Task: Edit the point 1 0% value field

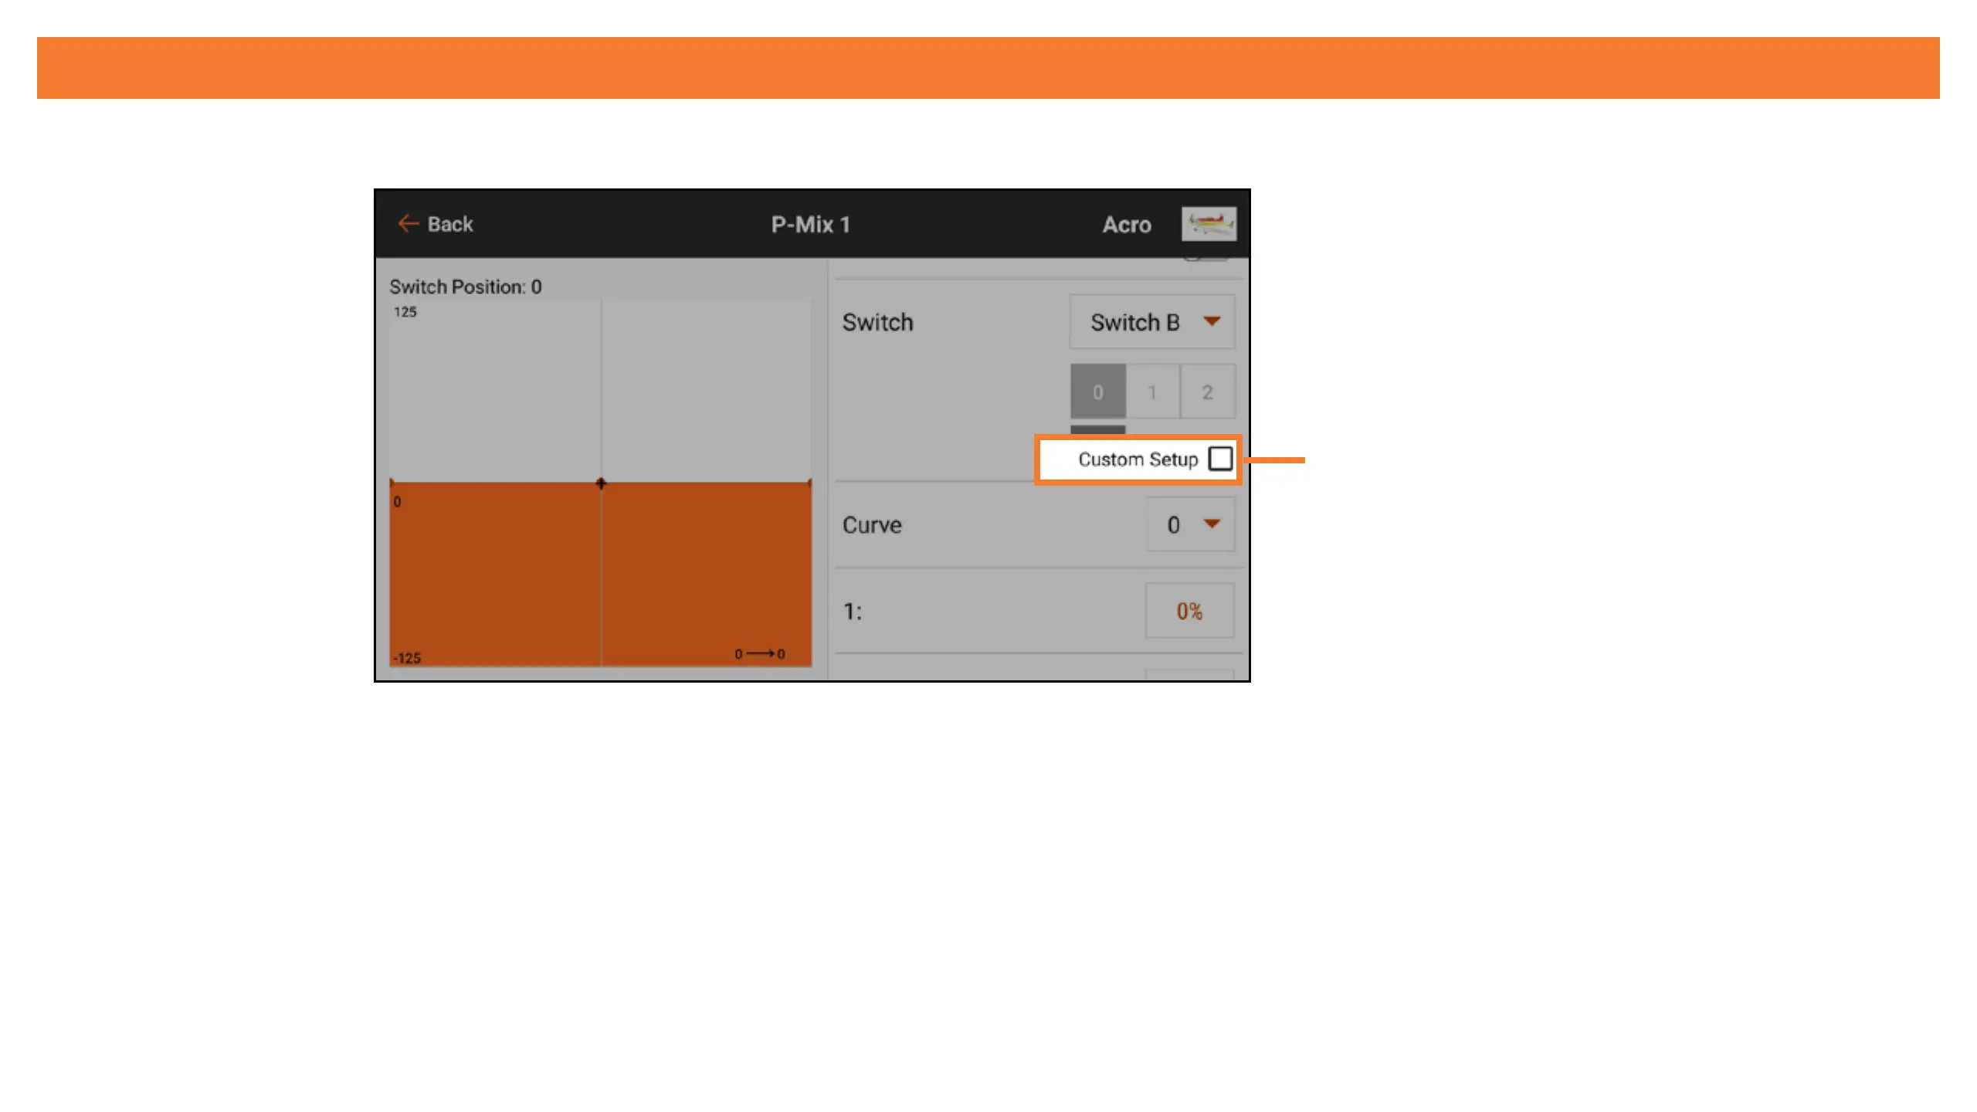Action: (1189, 612)
